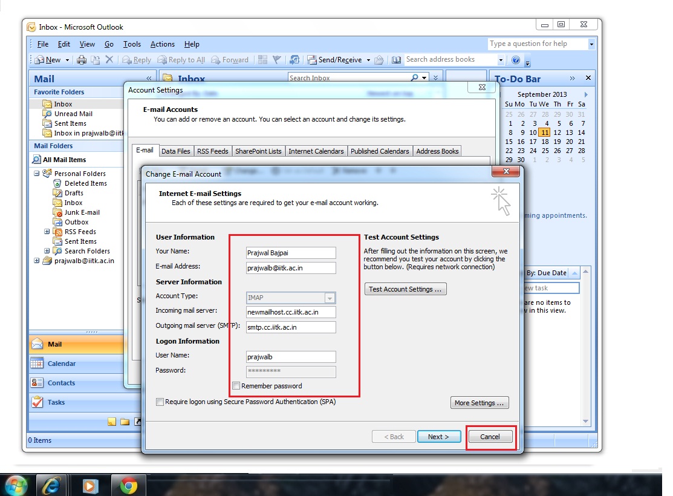This screenshot has width=673, height=496.
Task: Collapse the Mail navigation pane chevron
Action: click(149, 78)
